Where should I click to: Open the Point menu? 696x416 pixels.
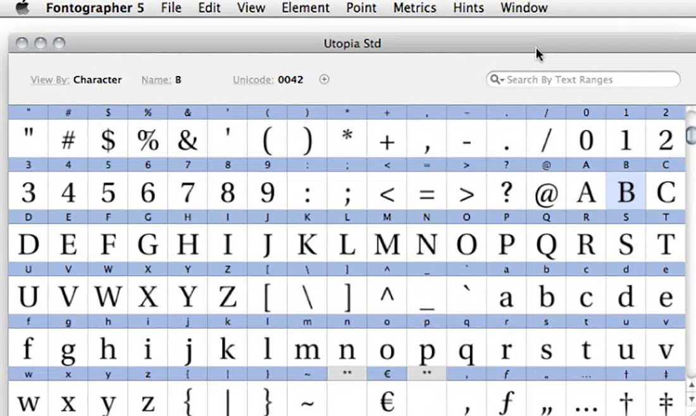pyautogui.click(x=361, y=8)
